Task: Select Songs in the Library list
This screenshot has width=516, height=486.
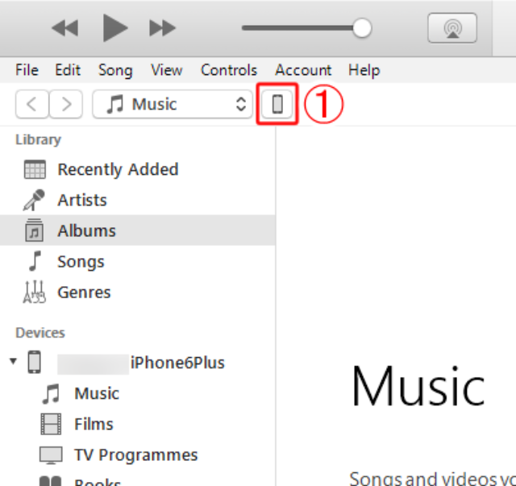Action: (x=138, y=262)
